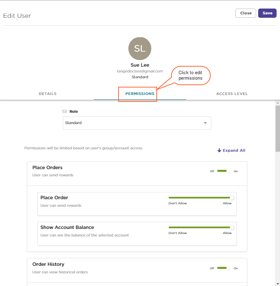Switch to the DETAILS tab
280x286 pixels.
coord(47,93)
